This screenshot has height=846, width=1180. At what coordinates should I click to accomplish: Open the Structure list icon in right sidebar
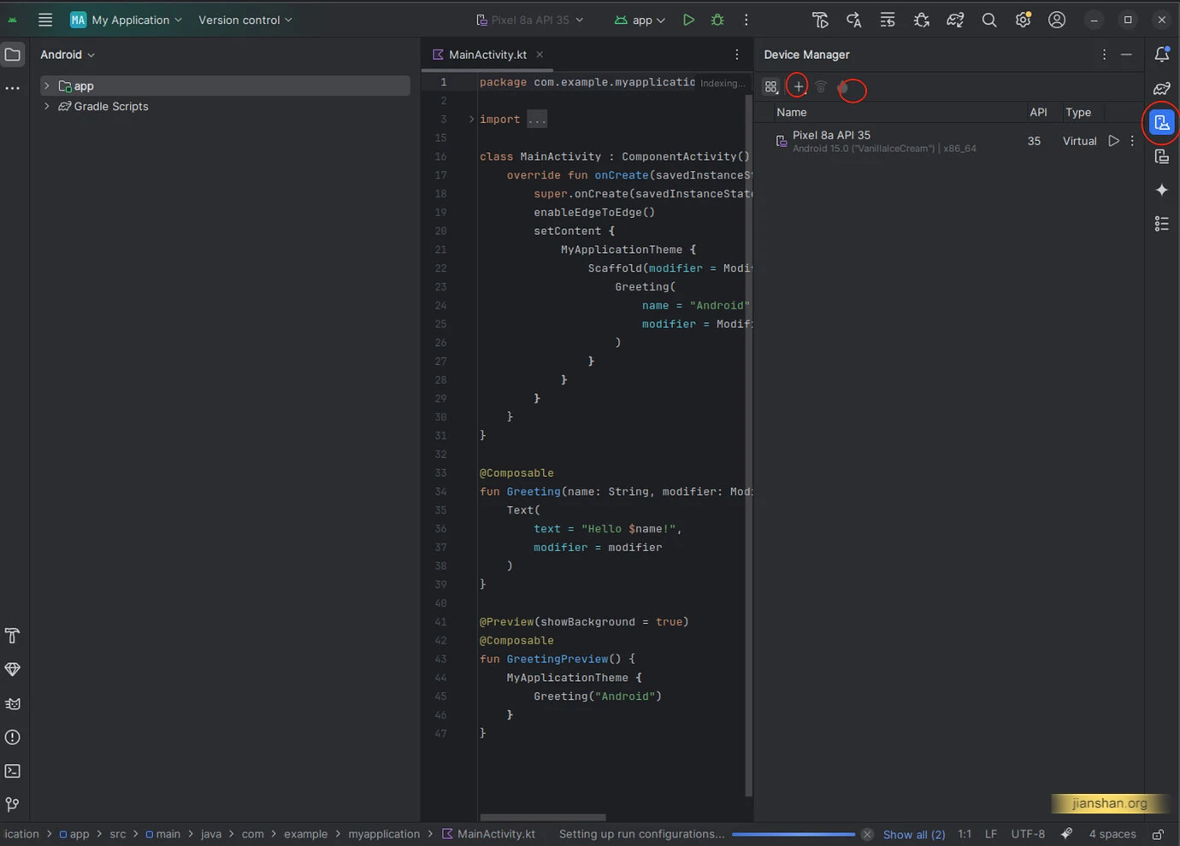(x=1162, y=224)
